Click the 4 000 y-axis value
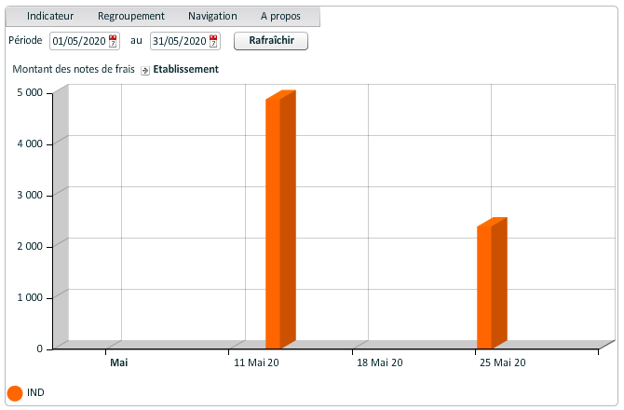624x410 pixels. [x=30, y=143]
